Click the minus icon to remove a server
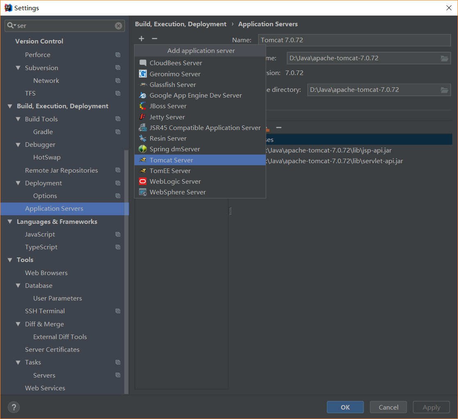 (x=155, y=39)
